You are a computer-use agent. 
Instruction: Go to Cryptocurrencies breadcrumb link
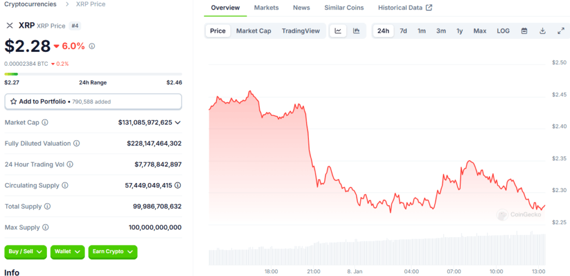point(30,4)
